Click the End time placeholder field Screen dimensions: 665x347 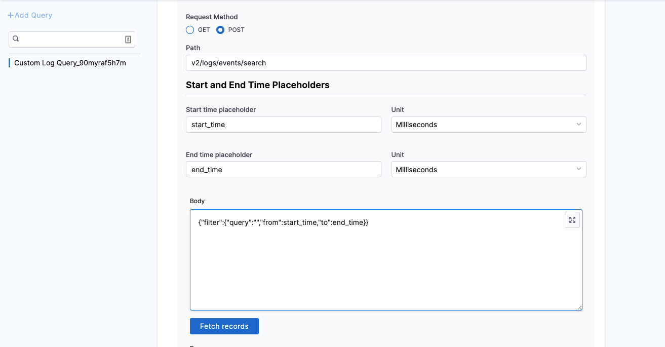coord(283,170)
